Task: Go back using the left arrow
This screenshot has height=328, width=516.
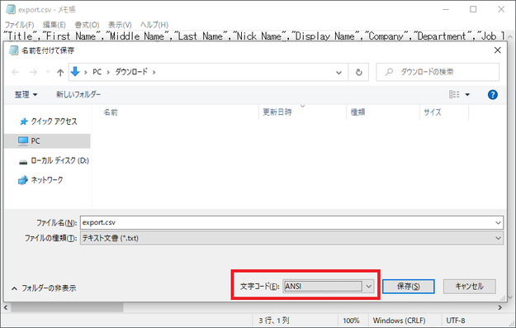Action: pyautogui.click(x=15, y=72)
